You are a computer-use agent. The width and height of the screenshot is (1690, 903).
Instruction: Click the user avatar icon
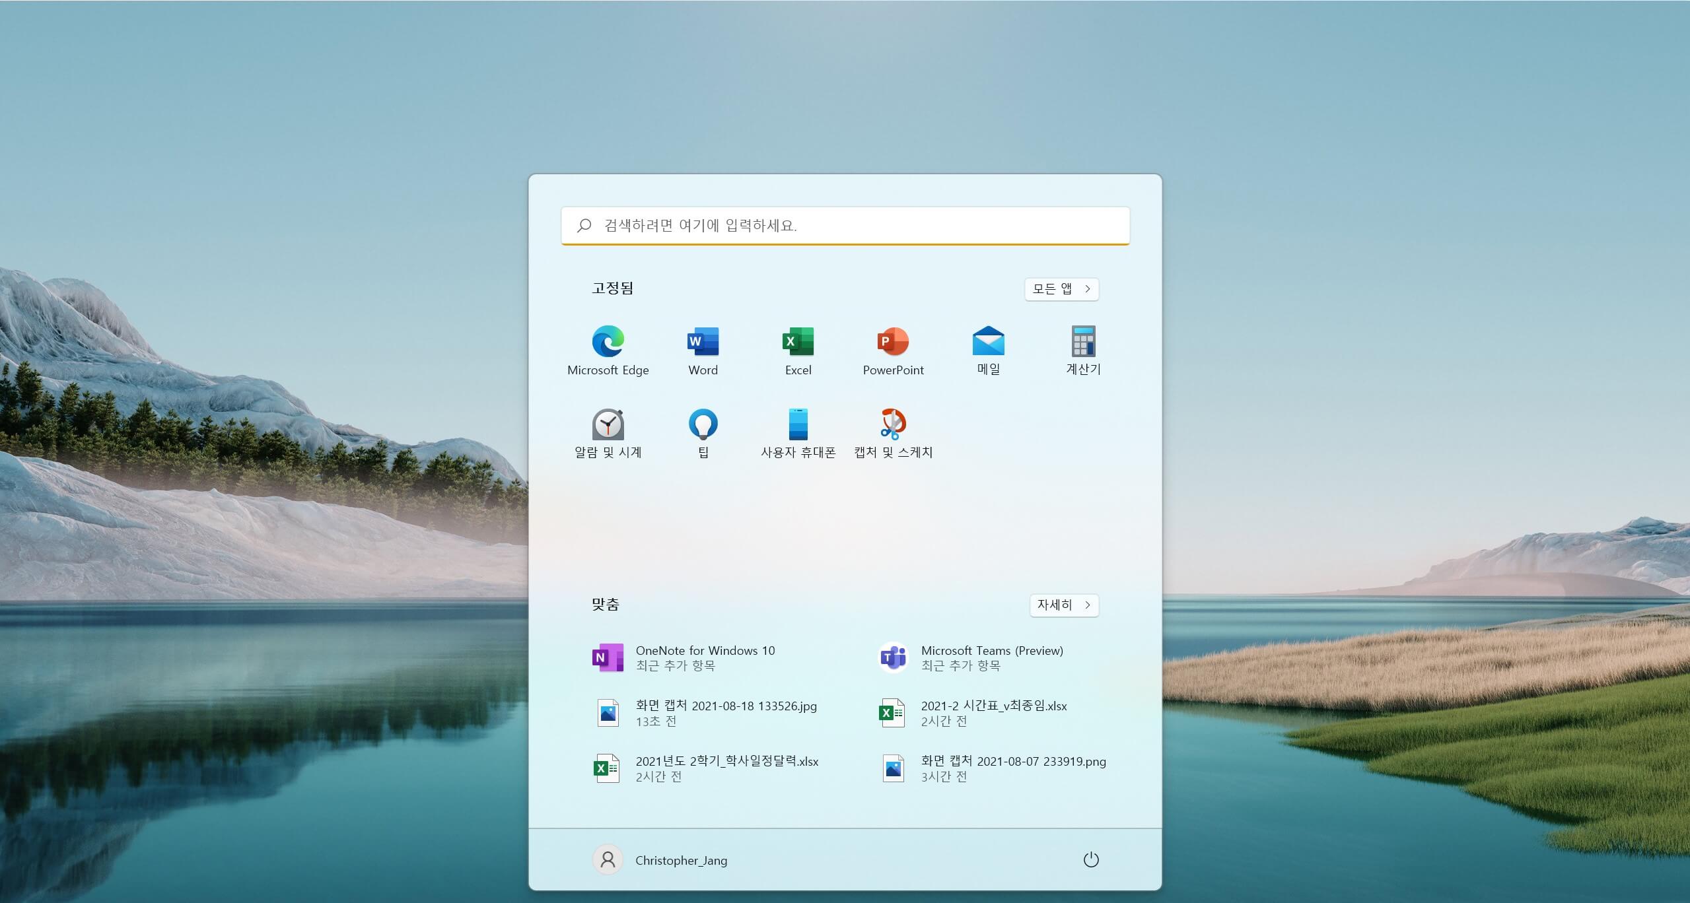click(x=608, y=859)
